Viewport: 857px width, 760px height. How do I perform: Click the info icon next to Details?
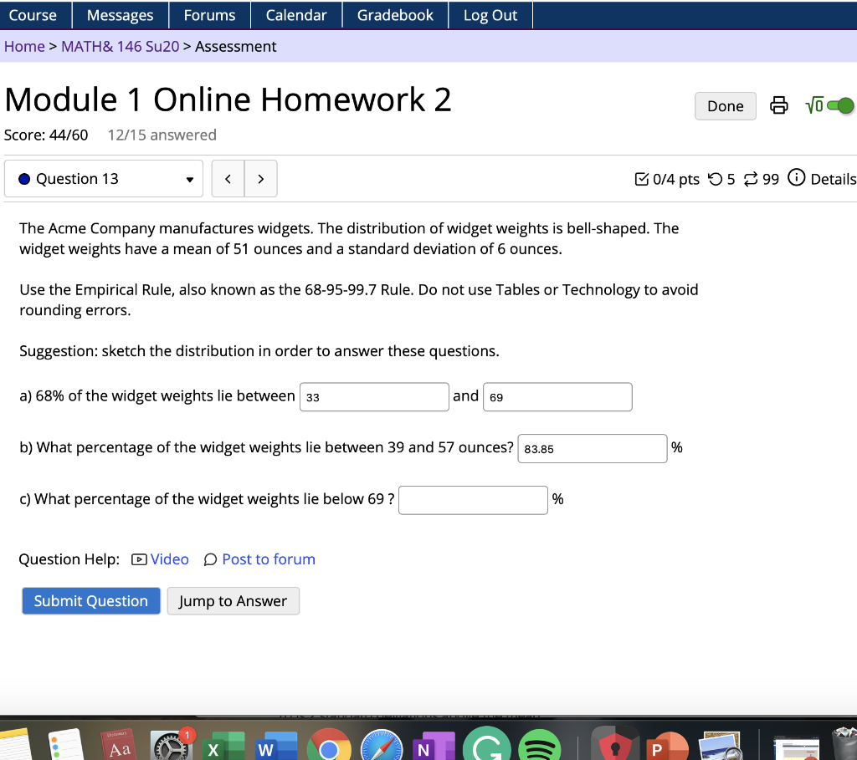(x=795, y=178)
